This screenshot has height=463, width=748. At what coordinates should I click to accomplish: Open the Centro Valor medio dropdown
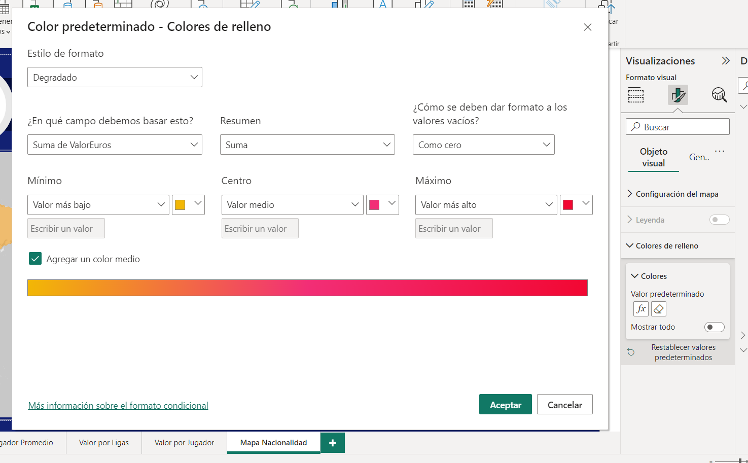(x=293, y=205)
